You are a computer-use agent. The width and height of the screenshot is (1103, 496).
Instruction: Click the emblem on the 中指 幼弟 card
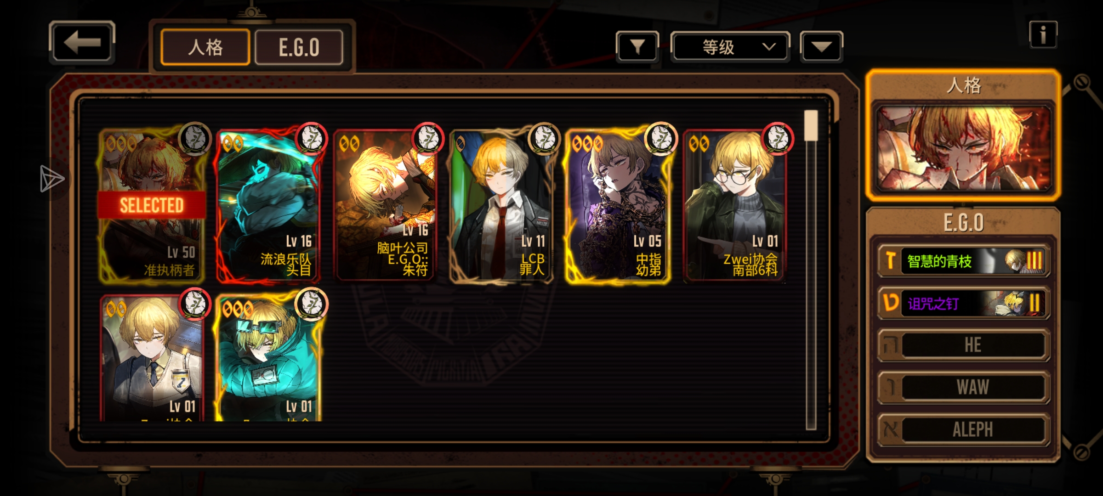tap(661, 138)
